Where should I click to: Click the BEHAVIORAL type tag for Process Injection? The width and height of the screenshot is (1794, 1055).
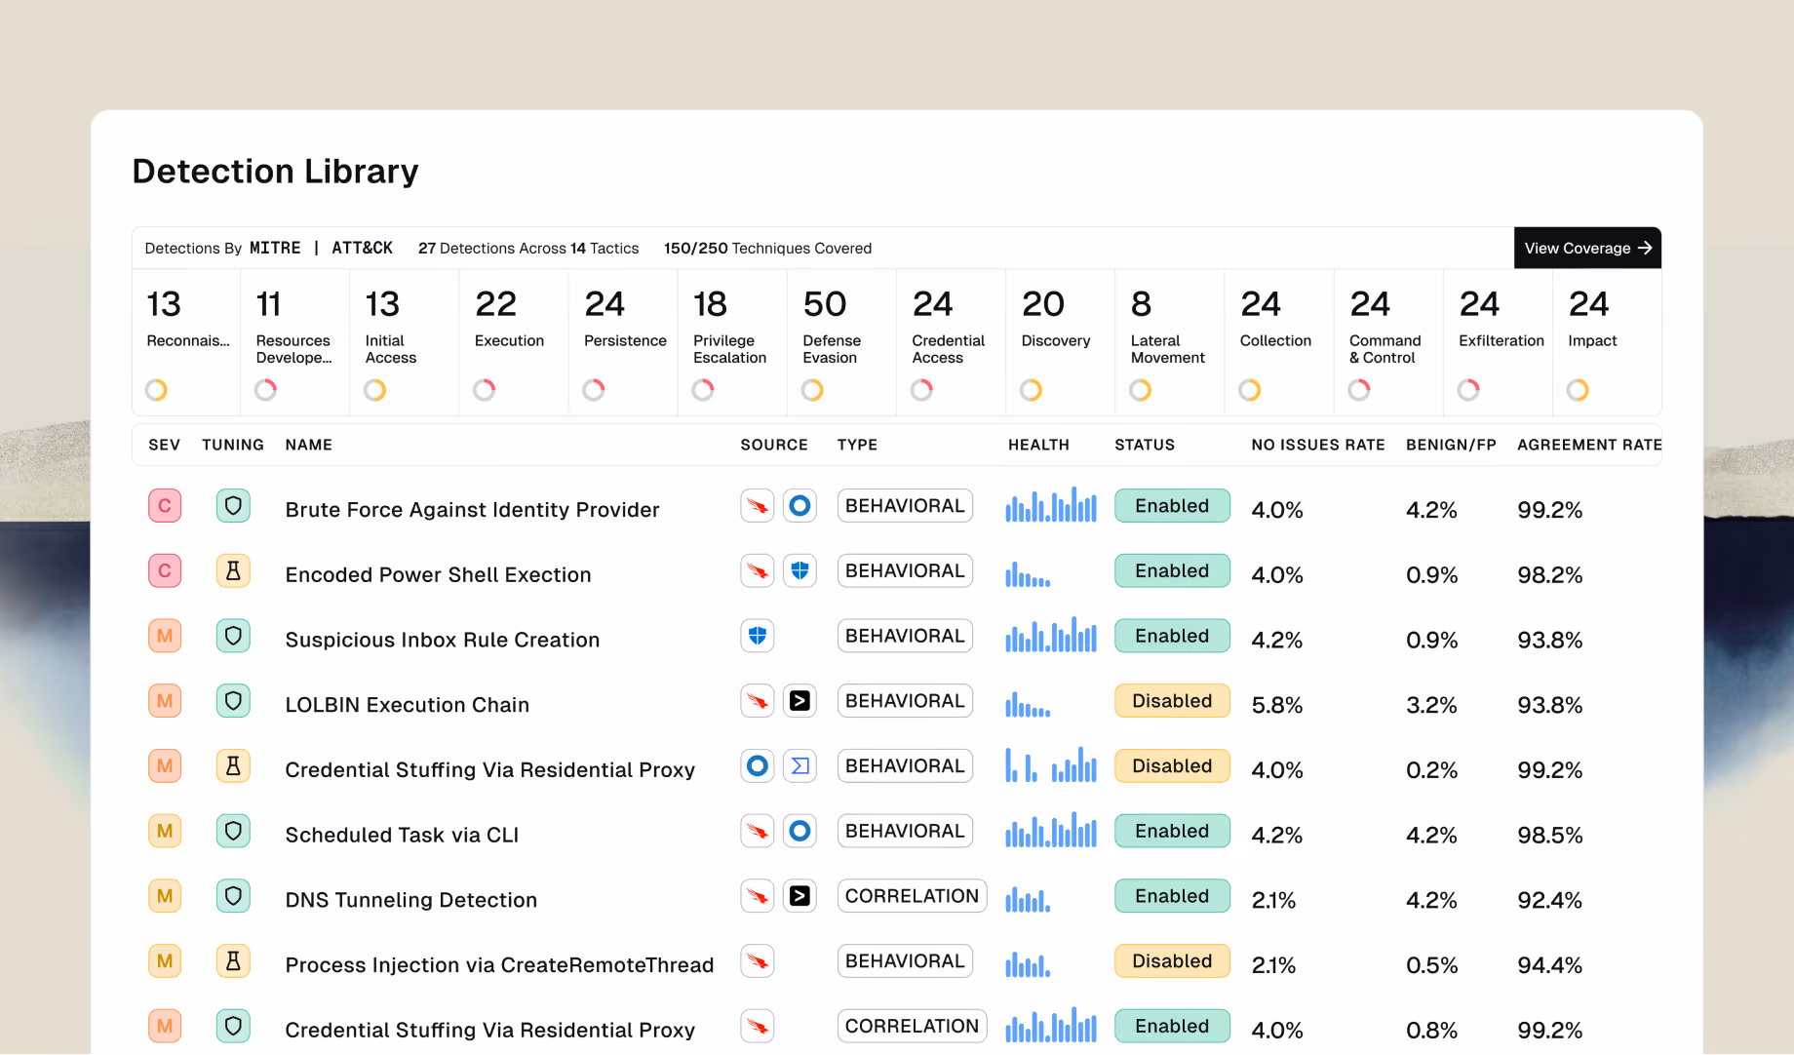(905, 960)
